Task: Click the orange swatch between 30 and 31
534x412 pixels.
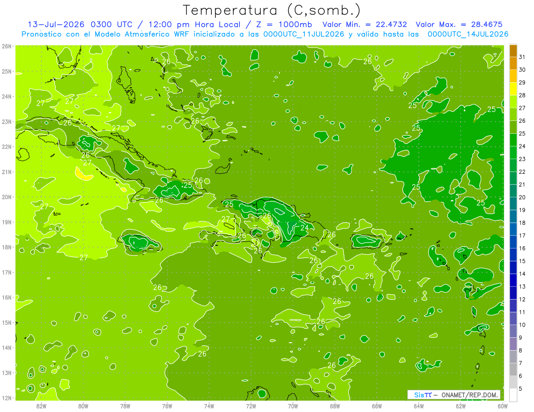Action: pyautogui.click(x=513, y=64)
